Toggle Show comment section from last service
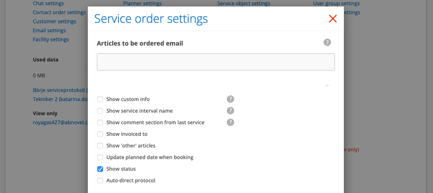The width and height of the screenshot is (433, 193). point(100,122)
